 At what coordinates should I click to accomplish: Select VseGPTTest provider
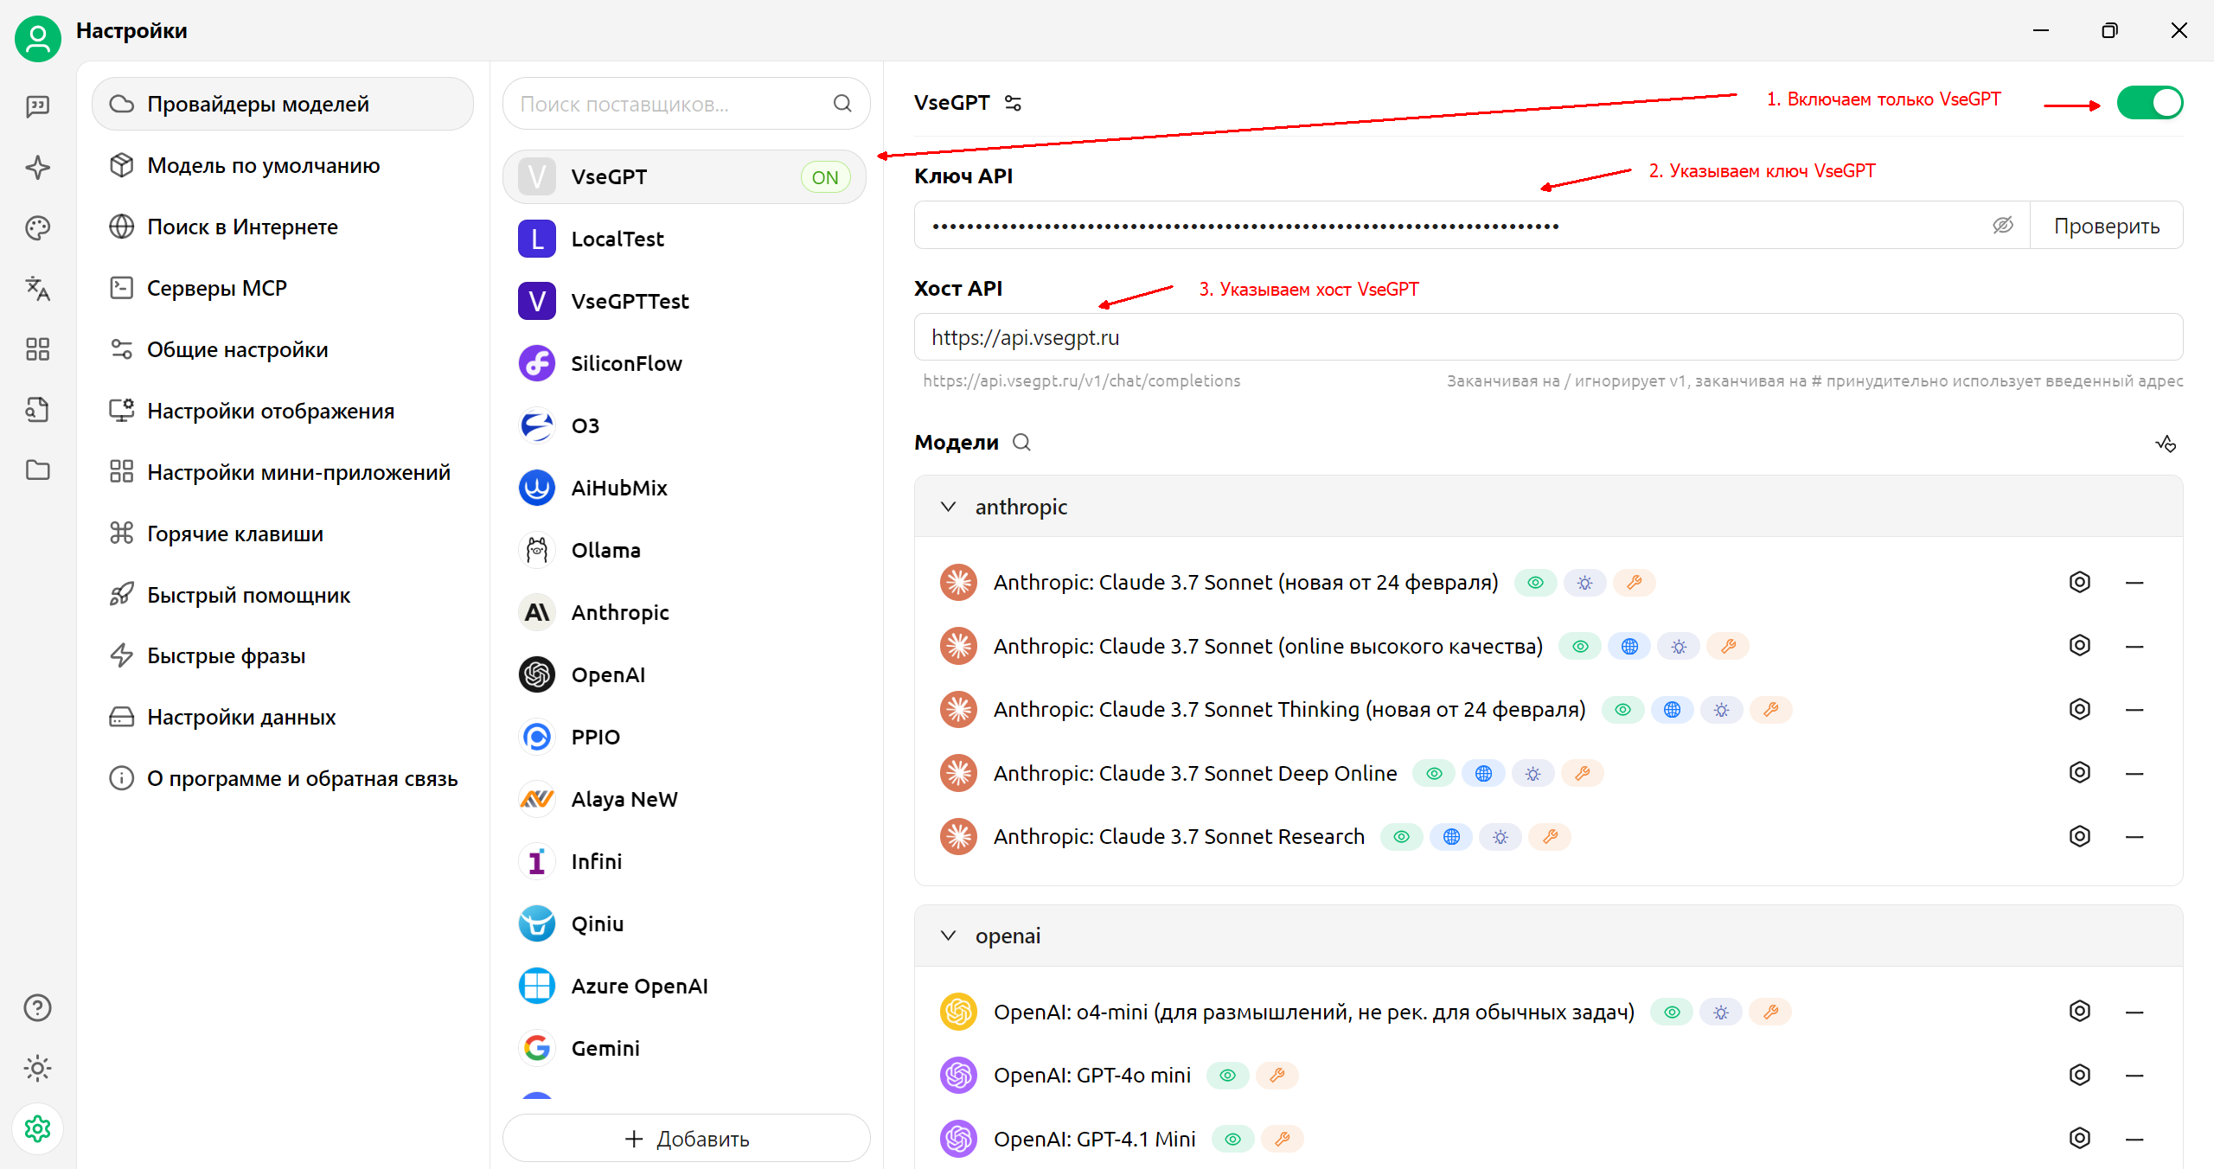click(684, 301)
